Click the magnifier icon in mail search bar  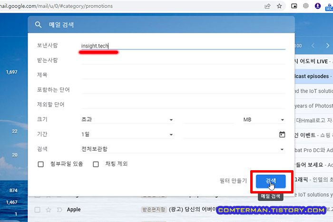(x=38, y=25)
